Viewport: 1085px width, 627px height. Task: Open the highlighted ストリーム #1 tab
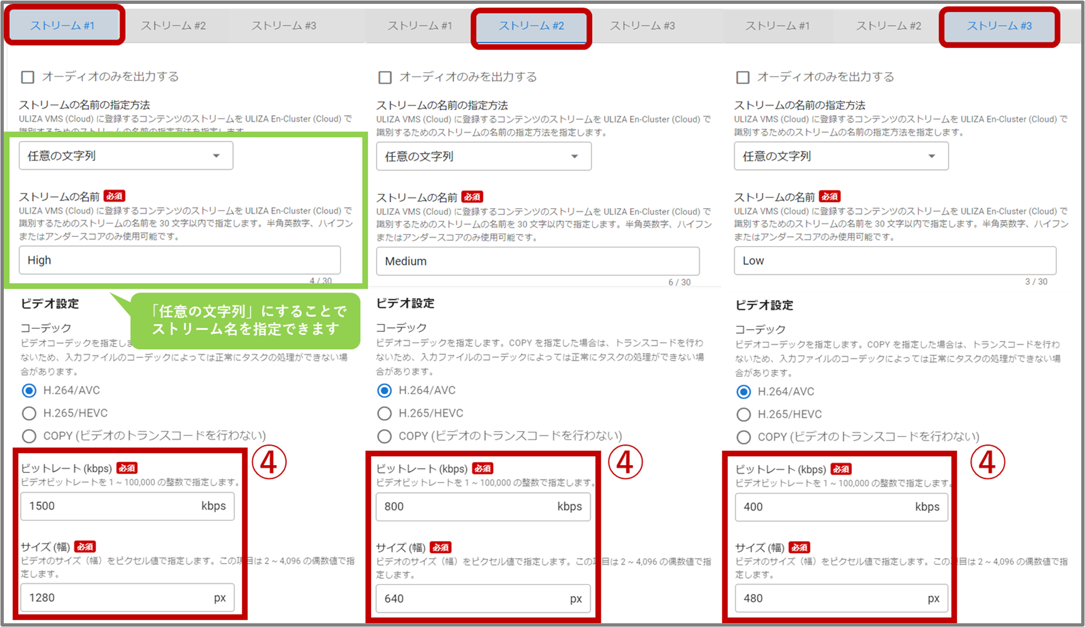point(62,26)
